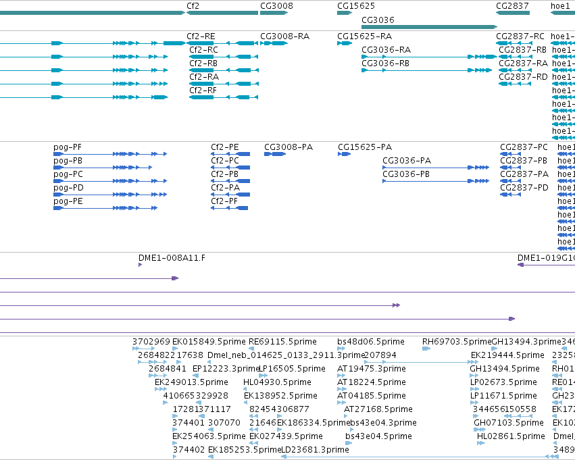Select the bs43e04.5prime EST
Screen dimensions: 575x460
pos(349,444)
